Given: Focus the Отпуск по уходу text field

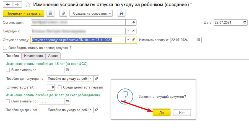Looking at the screenshot, I should [x=78, y=40].
